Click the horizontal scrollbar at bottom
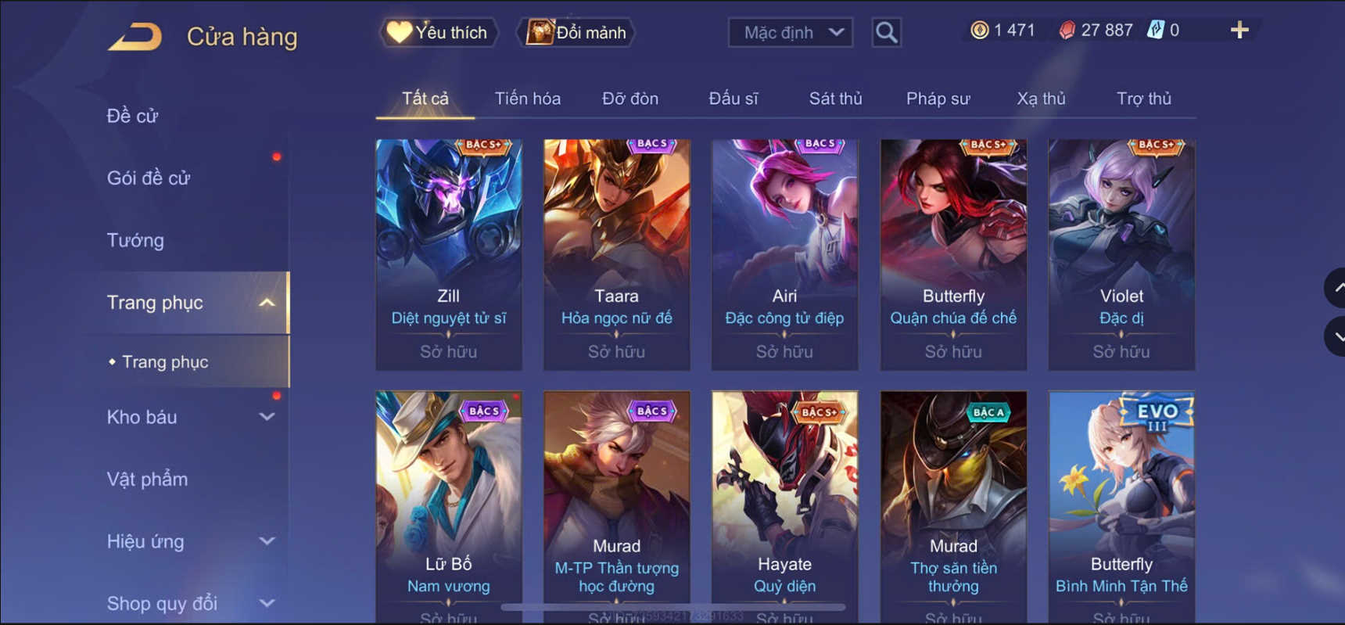The width and height of the screenshot is (1345, 625). [x=672, y=607]
